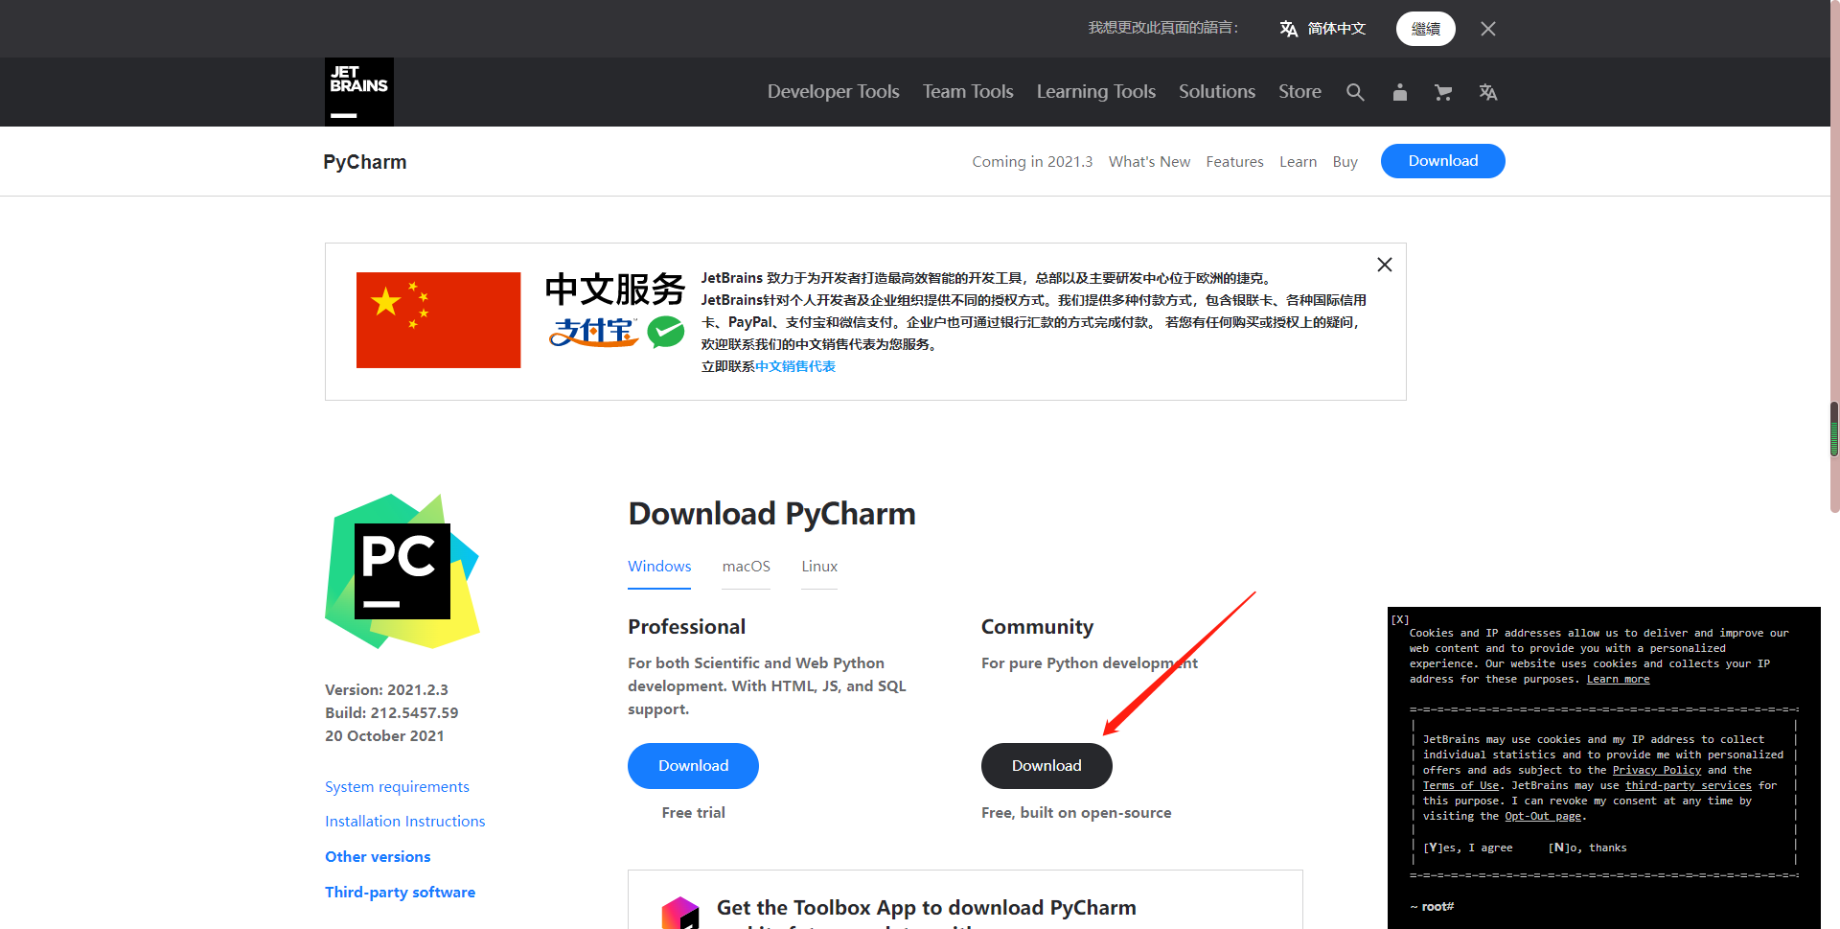Open Third-party software link

(400, 893)
